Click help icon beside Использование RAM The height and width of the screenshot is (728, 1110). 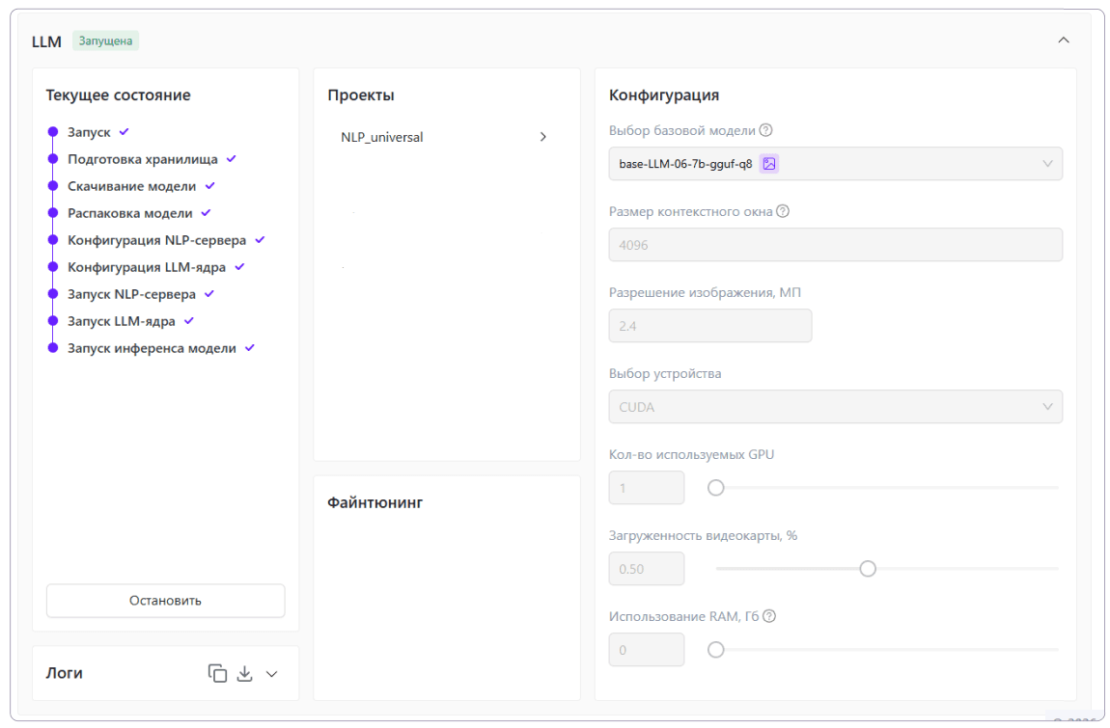point(769,617)
